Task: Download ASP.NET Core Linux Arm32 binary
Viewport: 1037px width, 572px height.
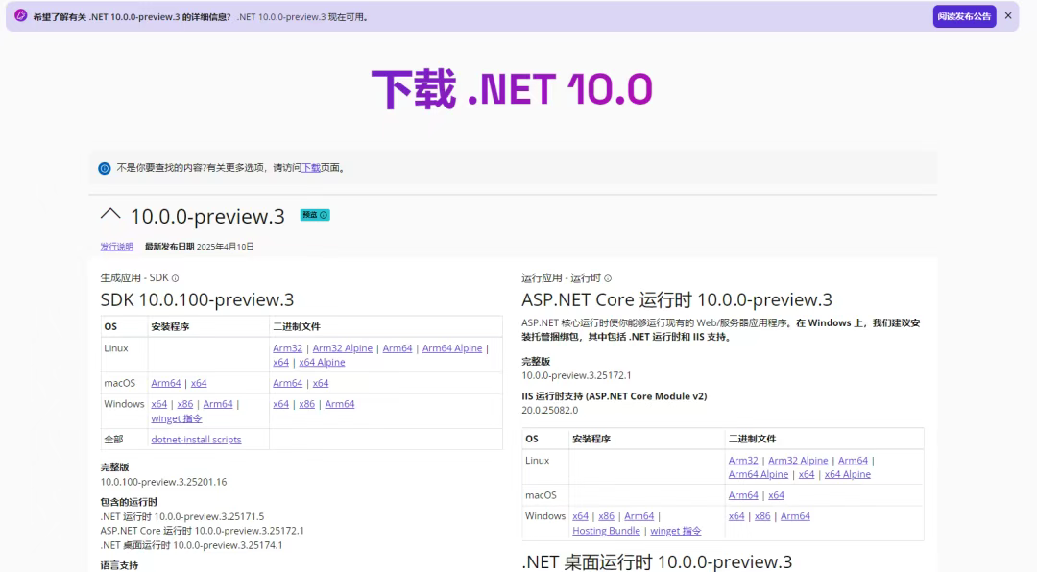Action: (743, 461)
